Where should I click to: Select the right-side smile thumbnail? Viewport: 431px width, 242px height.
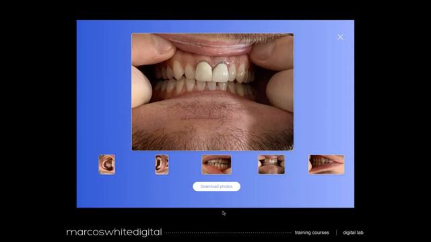(217, 165)
